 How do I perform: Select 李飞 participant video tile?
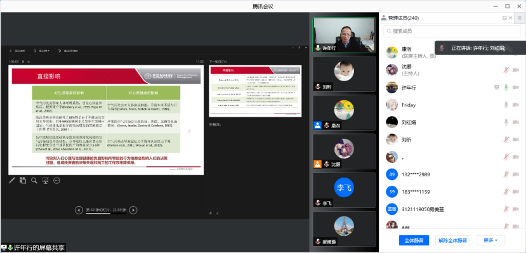[344, 190]
